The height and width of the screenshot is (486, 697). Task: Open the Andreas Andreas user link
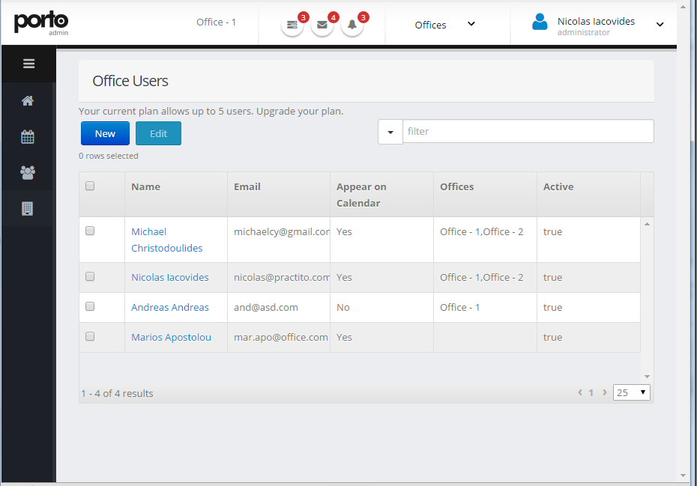click(170, 308)
